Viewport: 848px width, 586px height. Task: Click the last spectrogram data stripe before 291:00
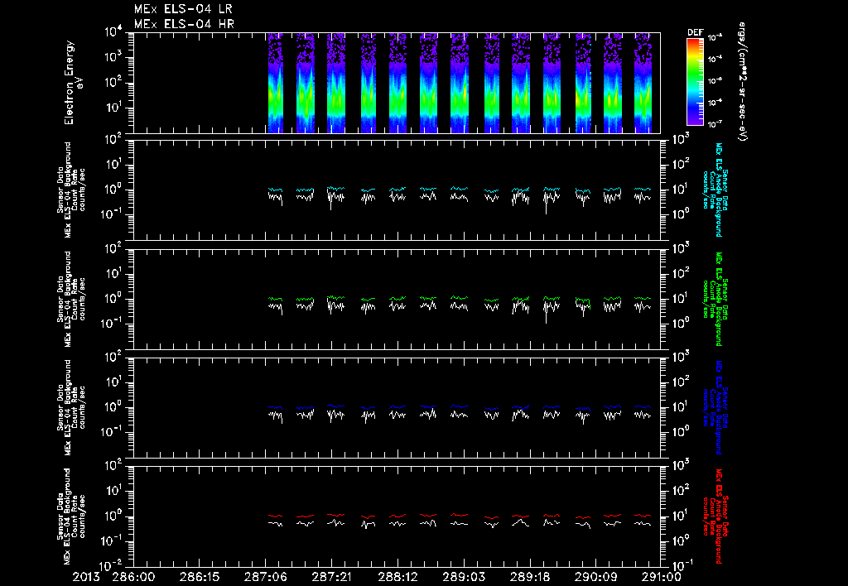click(643, 83)
